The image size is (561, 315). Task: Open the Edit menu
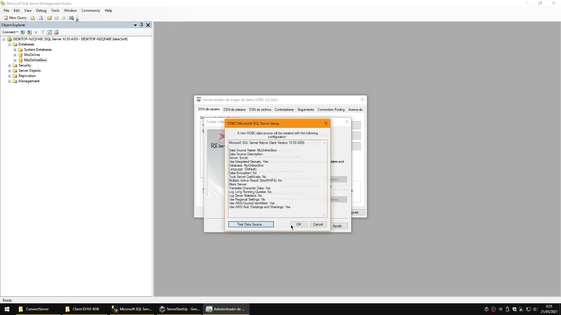pyautogui.click(x=17, y=10)
